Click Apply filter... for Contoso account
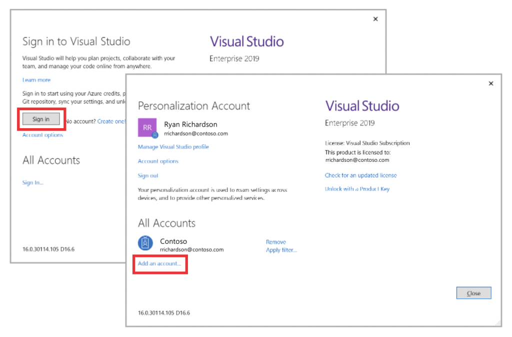The image size is (512, 337). click(x=281, y=250)
